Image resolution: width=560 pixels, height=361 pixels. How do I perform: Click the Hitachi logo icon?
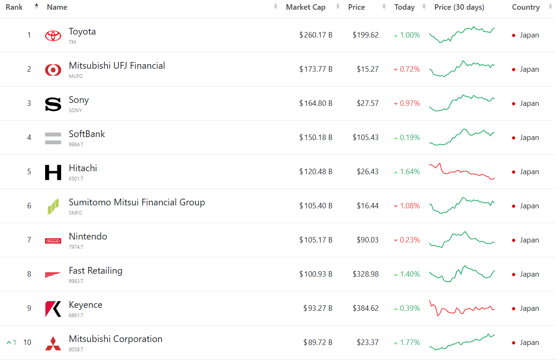53,172
